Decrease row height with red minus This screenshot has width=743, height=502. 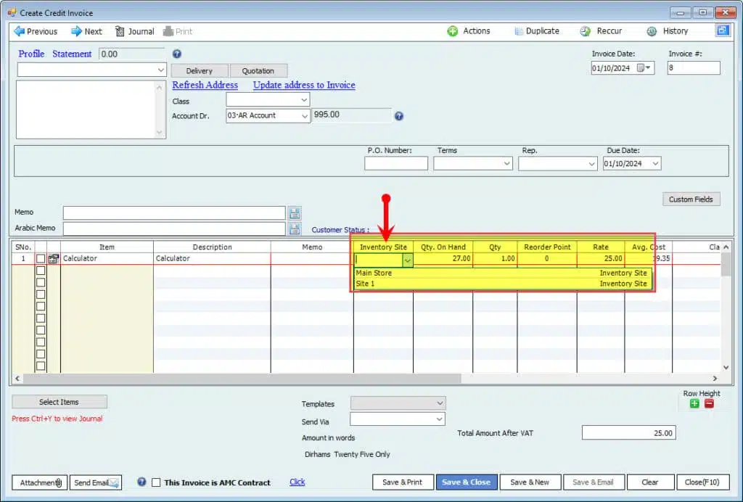point(709,404)
